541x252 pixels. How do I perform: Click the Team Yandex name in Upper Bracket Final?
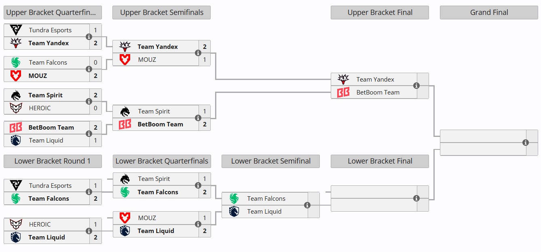click(x=375, y=79)
